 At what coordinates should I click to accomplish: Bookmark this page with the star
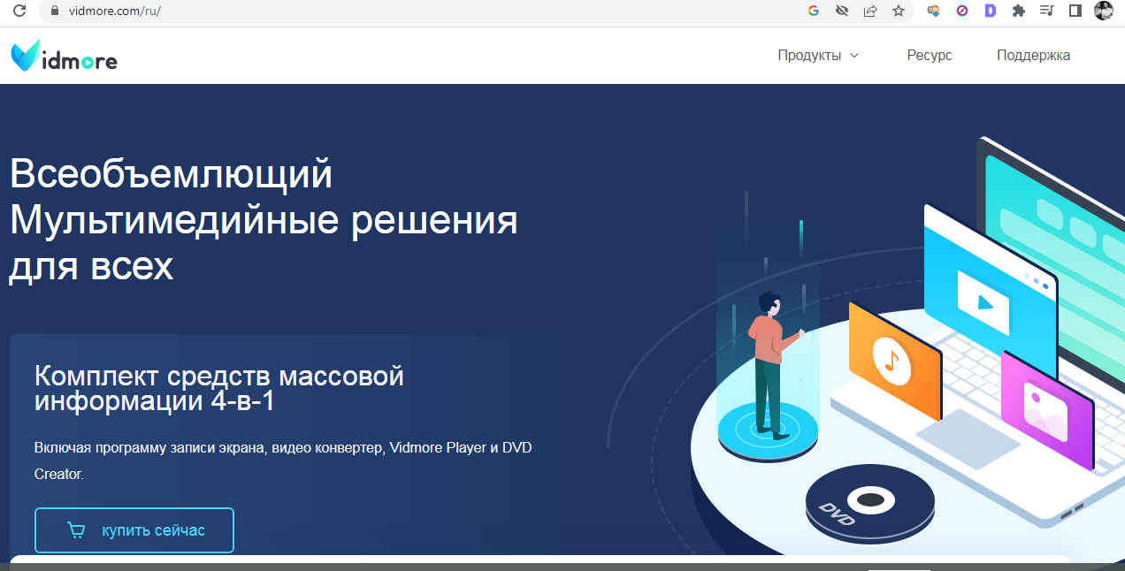pyautogui.click(x=899, y=11)
